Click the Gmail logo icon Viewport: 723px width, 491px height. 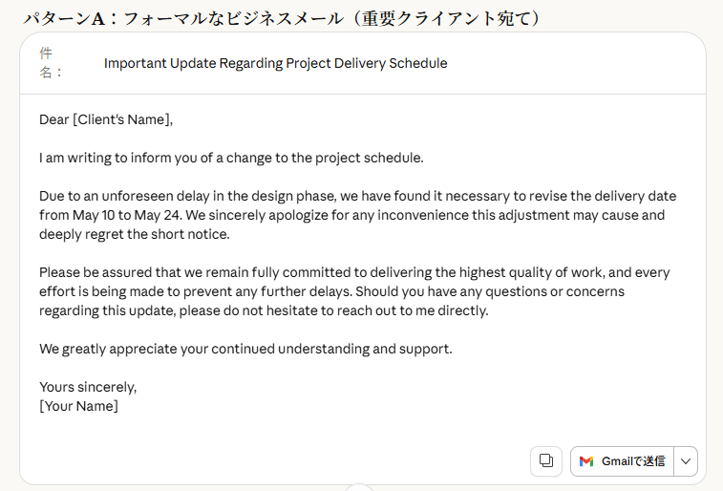pyautogui.click(x=586, y=461)
